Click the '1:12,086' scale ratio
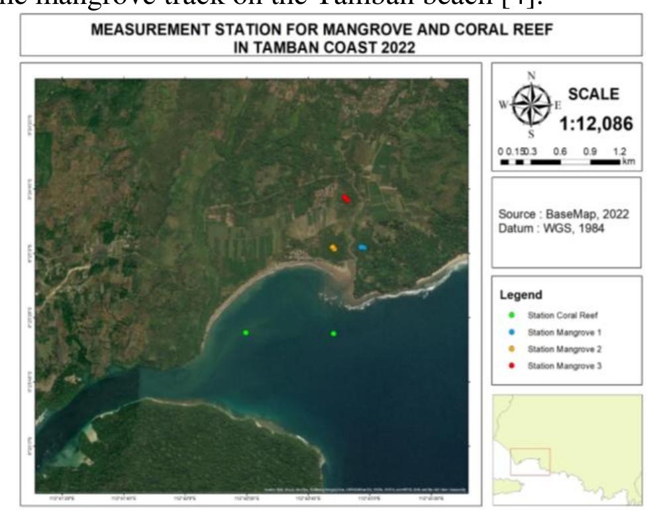 596,124
